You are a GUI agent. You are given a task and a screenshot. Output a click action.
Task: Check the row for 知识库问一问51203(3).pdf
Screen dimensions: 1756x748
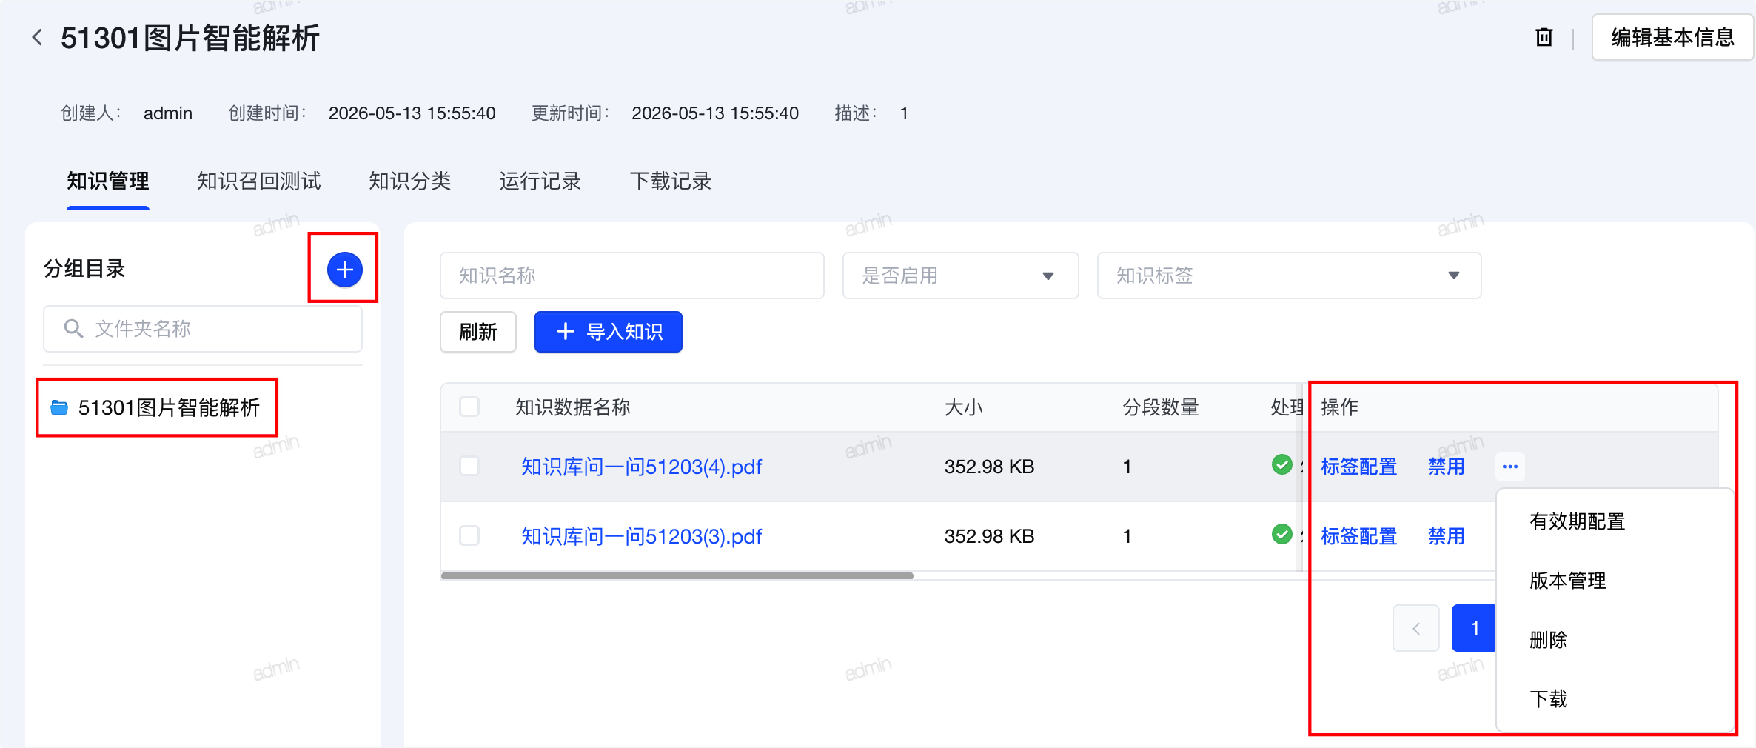click(469, 535)
